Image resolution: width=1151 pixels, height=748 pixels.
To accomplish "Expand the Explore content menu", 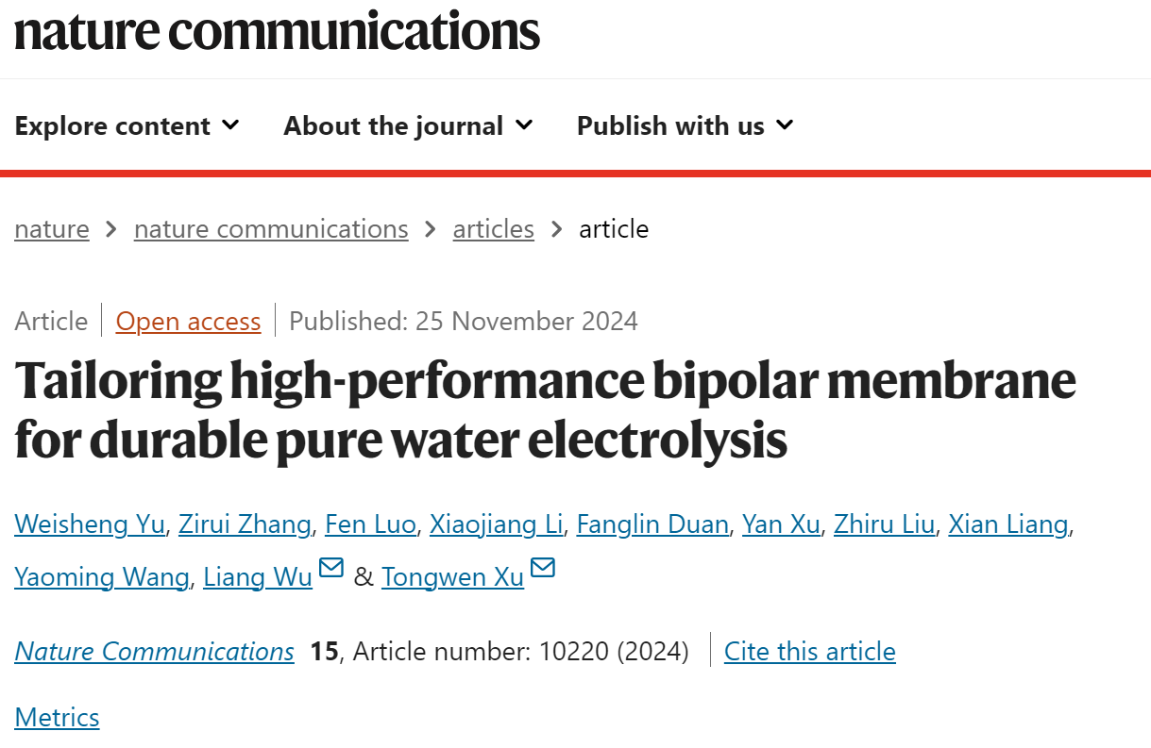I will point(127,125).
